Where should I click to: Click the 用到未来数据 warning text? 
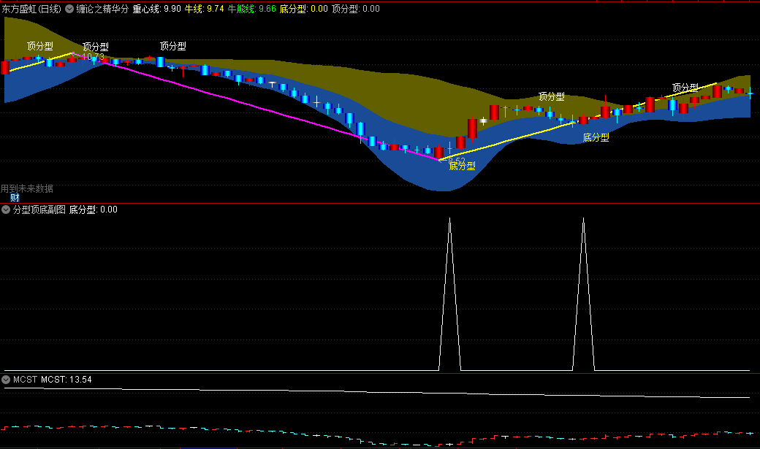27,188
